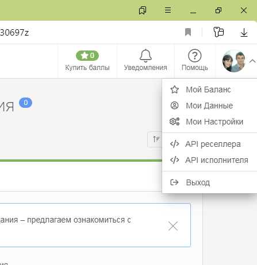Dismiss the info banner with X
Image resolution: width=257 pixels, height=265 pixels.
coord(173,226)
